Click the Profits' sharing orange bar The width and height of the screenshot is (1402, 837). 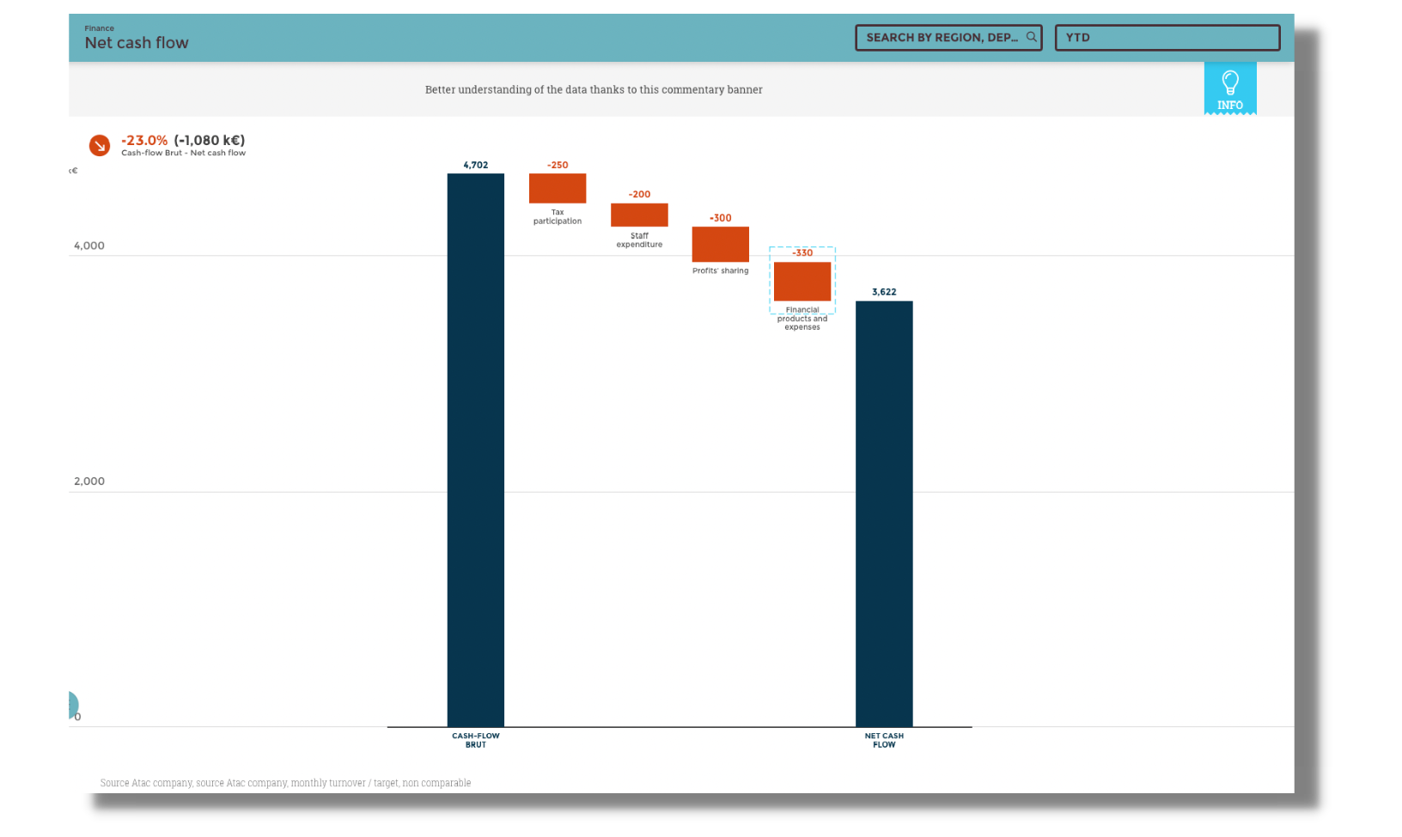[720, 244]
